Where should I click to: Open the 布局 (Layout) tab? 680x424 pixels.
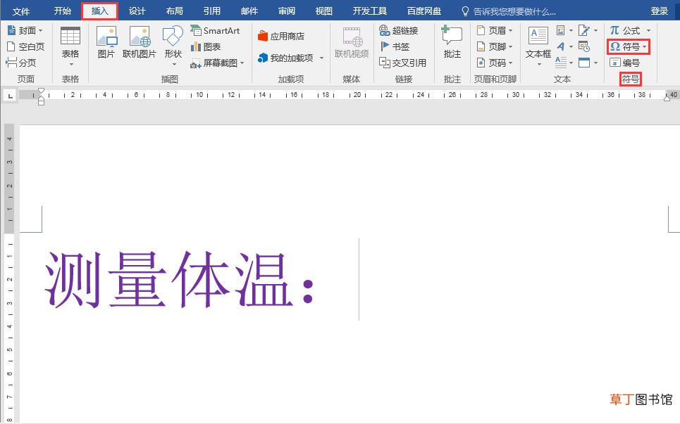click(x=174, y=11)
